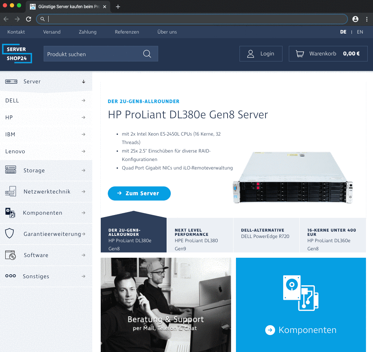The height and width of the screenshot is (352, 373).
Task: Click the large Komponenten hard drive icon tile
Action: 301,293
